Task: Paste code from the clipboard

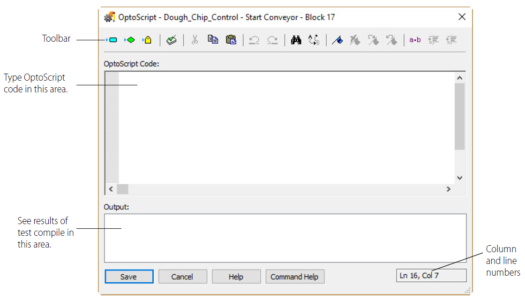Action: (x=231, y=40)
